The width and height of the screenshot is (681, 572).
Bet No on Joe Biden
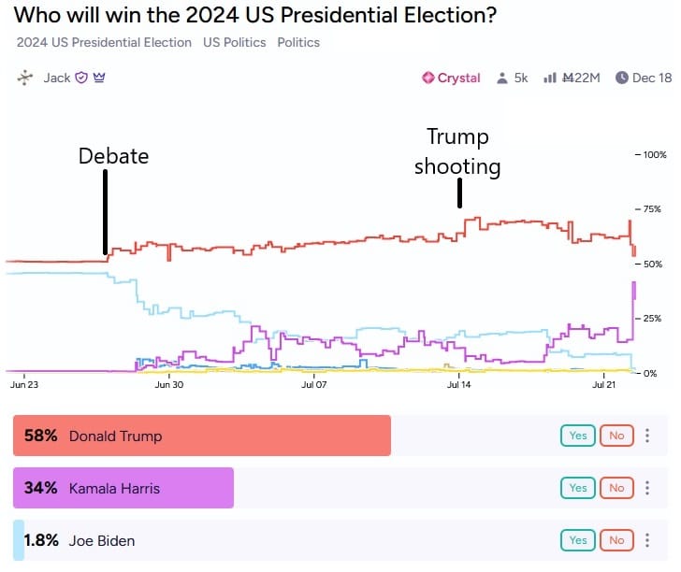click(616, 540)
